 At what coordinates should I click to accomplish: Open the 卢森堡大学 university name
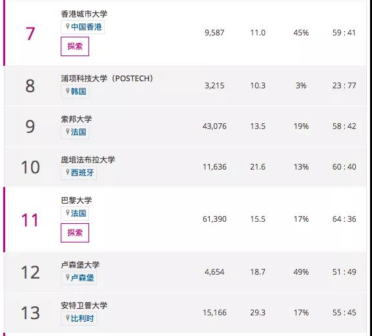tap(80, 264)
